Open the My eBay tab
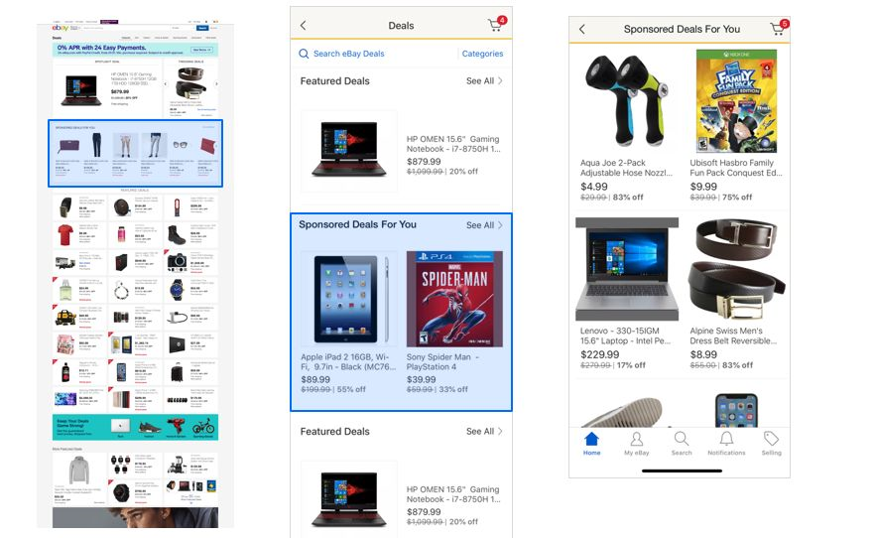Viewport: 876px width, 538px height. click(x=636, y=444)
